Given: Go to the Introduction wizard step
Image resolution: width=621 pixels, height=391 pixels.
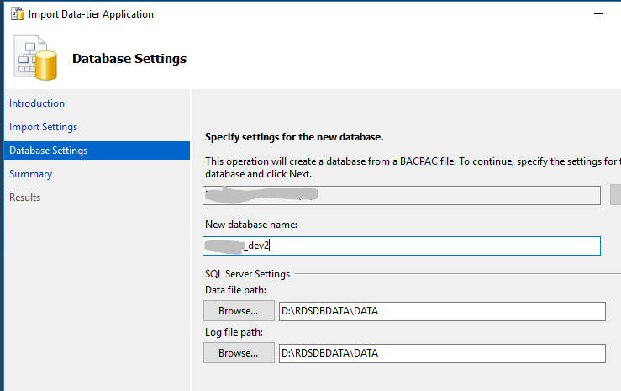Looking at the screenshot, I should pos(37,103).
